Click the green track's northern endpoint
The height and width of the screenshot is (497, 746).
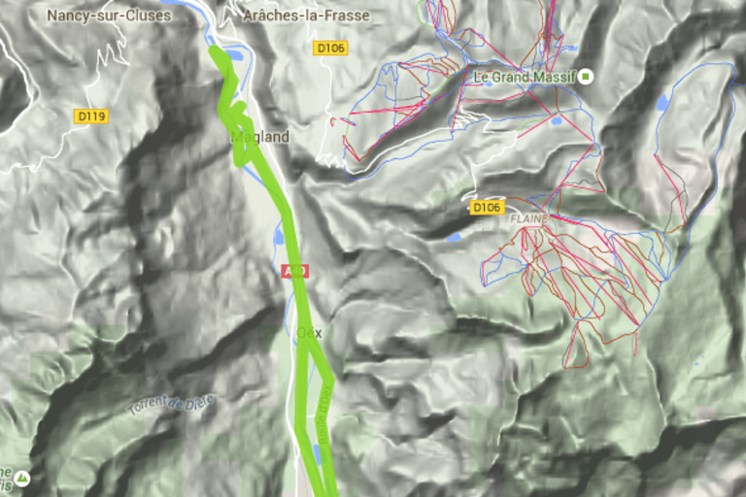(x=215, y=50)
